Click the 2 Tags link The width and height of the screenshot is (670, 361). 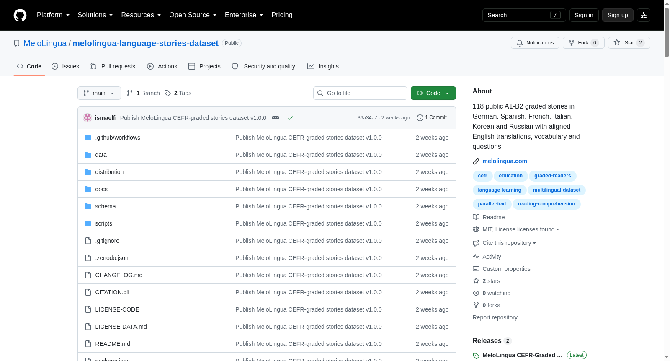[x=178, y=93]
